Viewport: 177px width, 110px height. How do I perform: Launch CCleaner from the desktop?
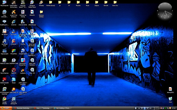point(14,42)
